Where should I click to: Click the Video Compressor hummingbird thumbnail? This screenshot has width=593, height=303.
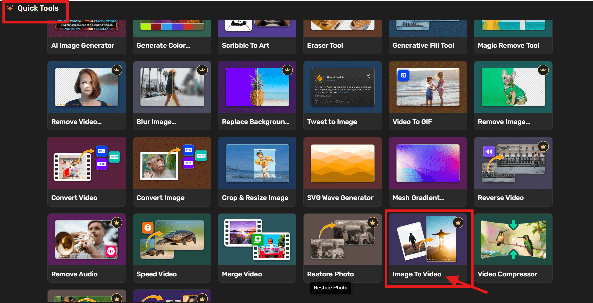[513, 240]
